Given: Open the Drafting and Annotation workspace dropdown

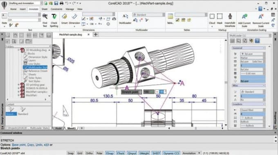Looking at the screenshot, I should click(x=41, y=3).
